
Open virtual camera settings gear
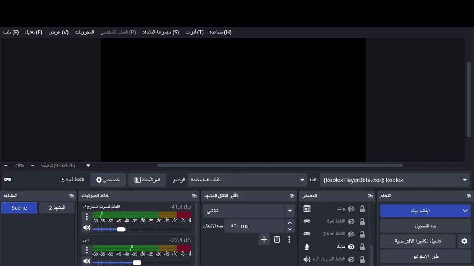tap(464, 241)
